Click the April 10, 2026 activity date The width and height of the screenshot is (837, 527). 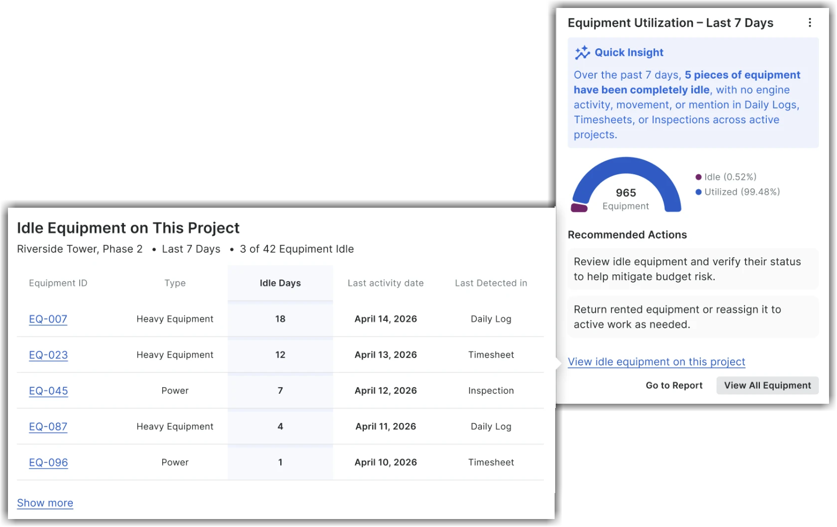pyautogui.click(x=386, y=462)
